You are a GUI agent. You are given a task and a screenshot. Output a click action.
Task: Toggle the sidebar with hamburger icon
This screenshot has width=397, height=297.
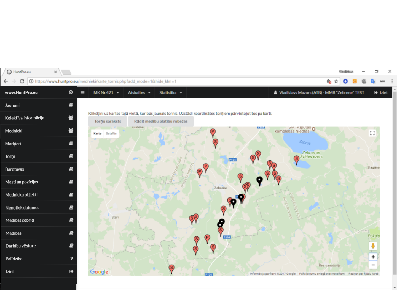(x=82, y=92)
